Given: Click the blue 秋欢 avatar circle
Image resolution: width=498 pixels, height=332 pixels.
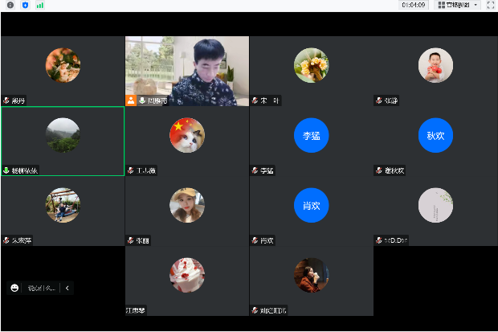Looking at the screenshot, I should pos(435,135).
